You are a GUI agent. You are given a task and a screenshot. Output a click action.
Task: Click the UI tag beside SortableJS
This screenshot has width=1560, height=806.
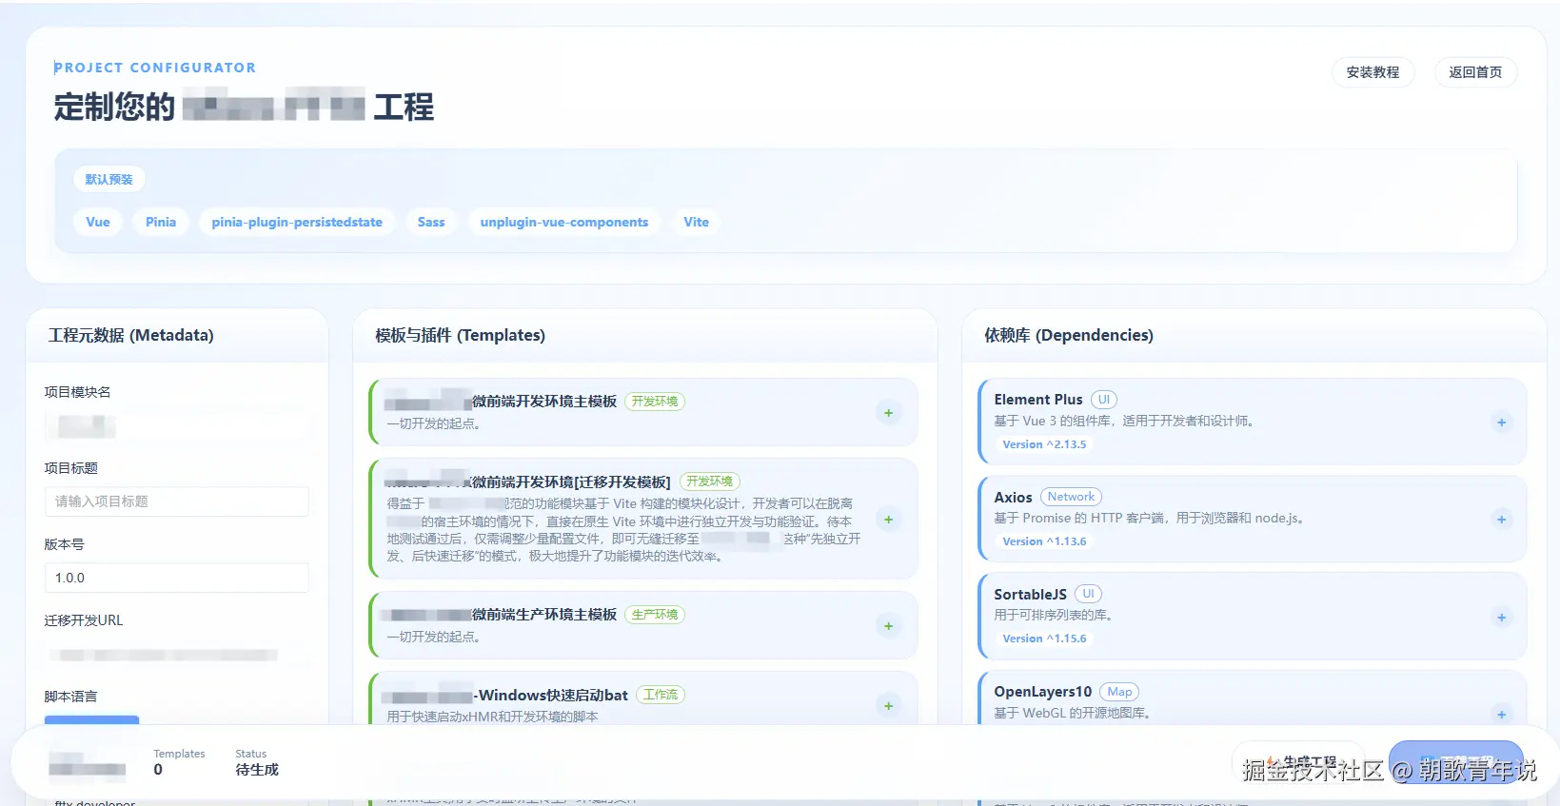point(1088,594)
